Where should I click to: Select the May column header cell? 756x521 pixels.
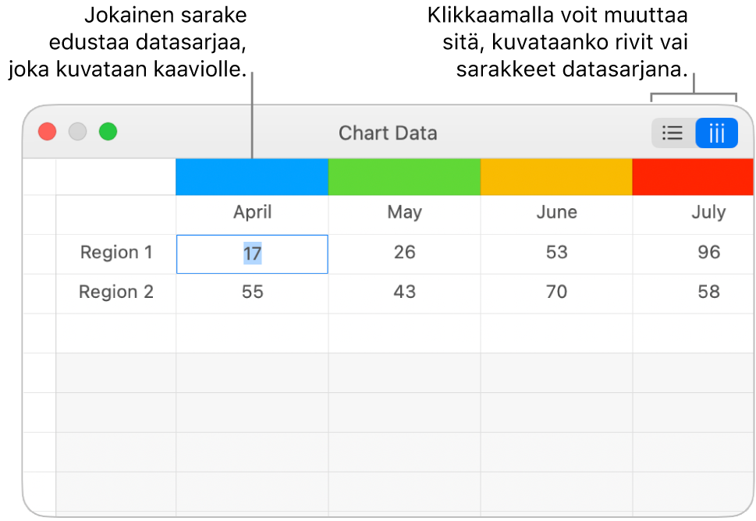point(404,213)
